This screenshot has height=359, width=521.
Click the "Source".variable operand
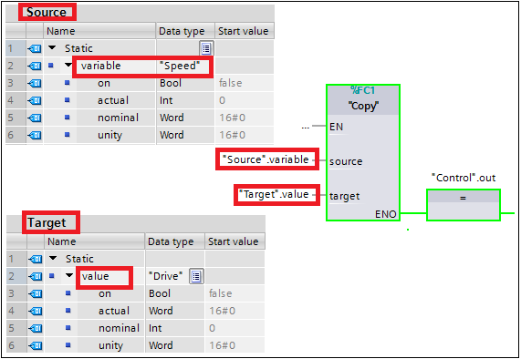[x=266, y=159]
